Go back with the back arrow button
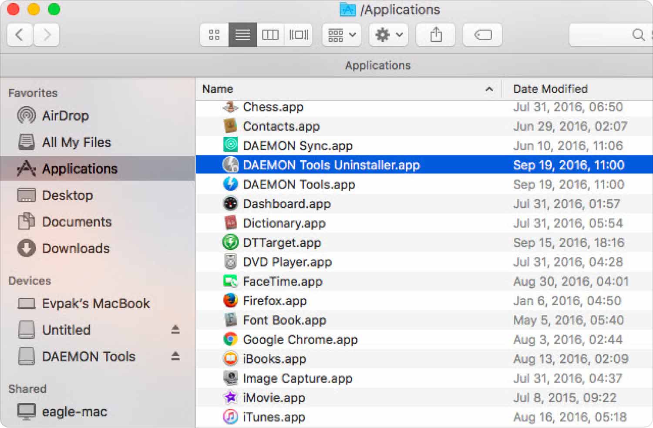Screen dimensions: 653x428 pos(20,34)
